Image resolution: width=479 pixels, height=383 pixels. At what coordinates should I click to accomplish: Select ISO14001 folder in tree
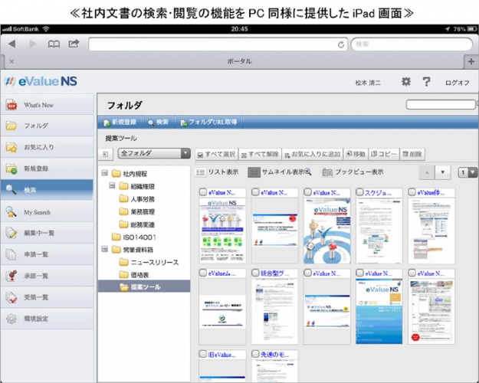point(134,237)
